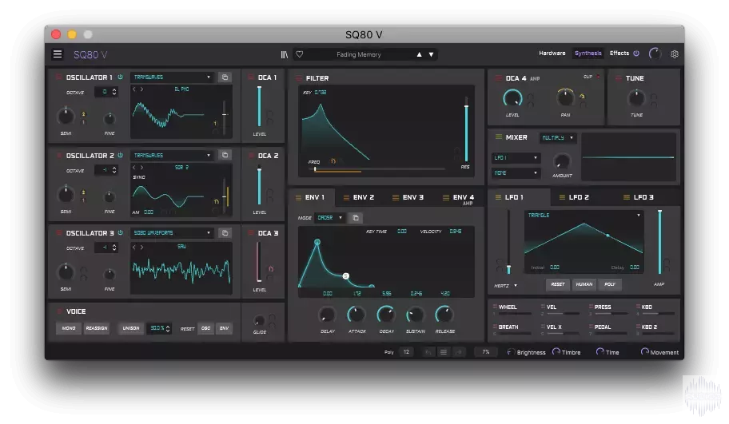The width and height of the screenshot is (729, 424).
Task: Copy the ENV 1 envelope settings
Action: coord(356,218)
